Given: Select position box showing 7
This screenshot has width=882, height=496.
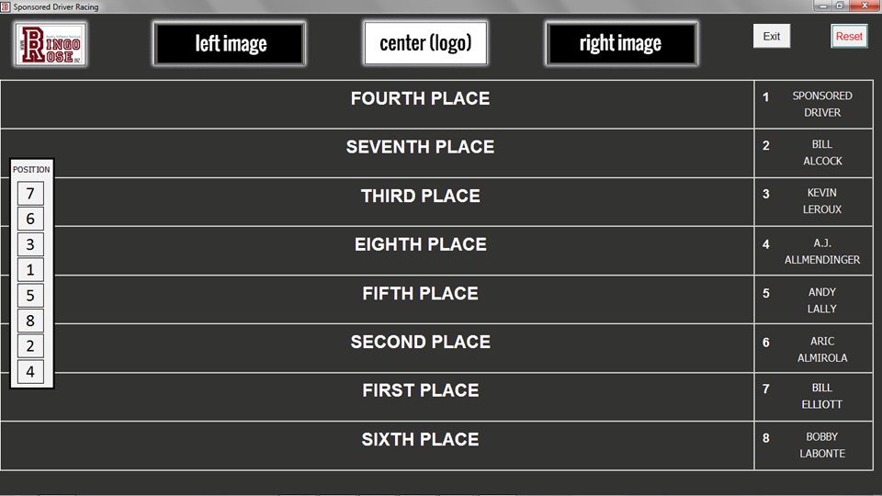Looking at the screenshot, I should pos(30,194).
